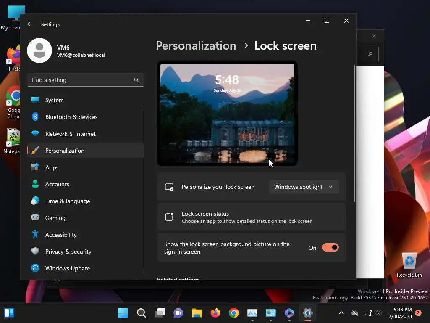This screenshot has height=323, width=430.
Task: Open taskbar Search magnifier
Action: pyautogui.click(x=141, y=313)
